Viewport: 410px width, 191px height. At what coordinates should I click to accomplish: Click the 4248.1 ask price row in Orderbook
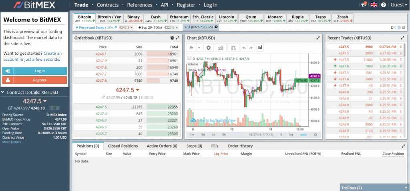[127, 54]
